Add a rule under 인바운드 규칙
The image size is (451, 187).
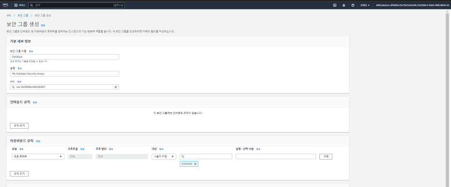pyautogui.click(x=19, y=126)
